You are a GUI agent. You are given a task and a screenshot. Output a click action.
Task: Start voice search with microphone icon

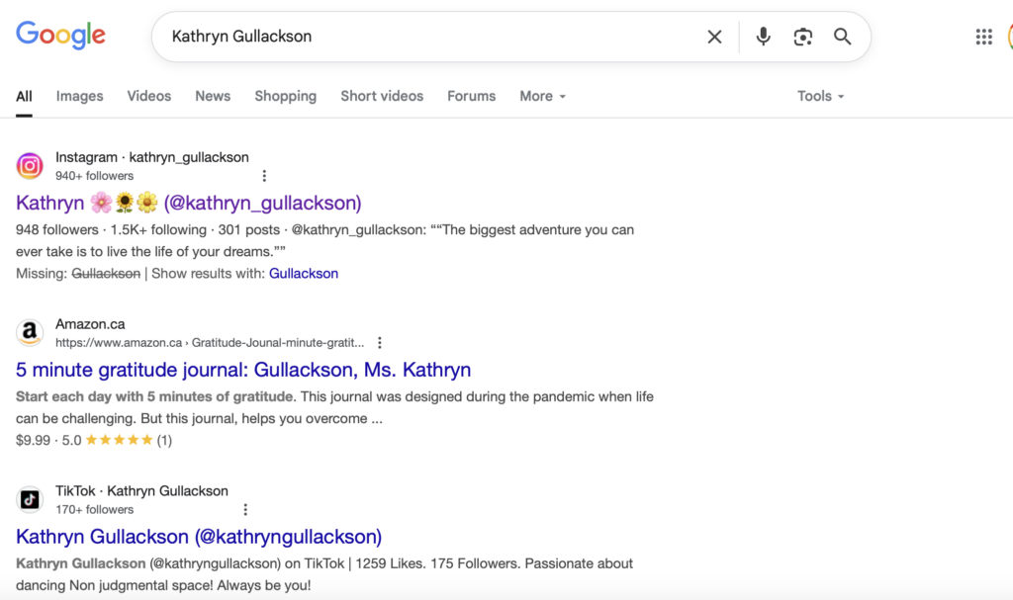(763, 37)
